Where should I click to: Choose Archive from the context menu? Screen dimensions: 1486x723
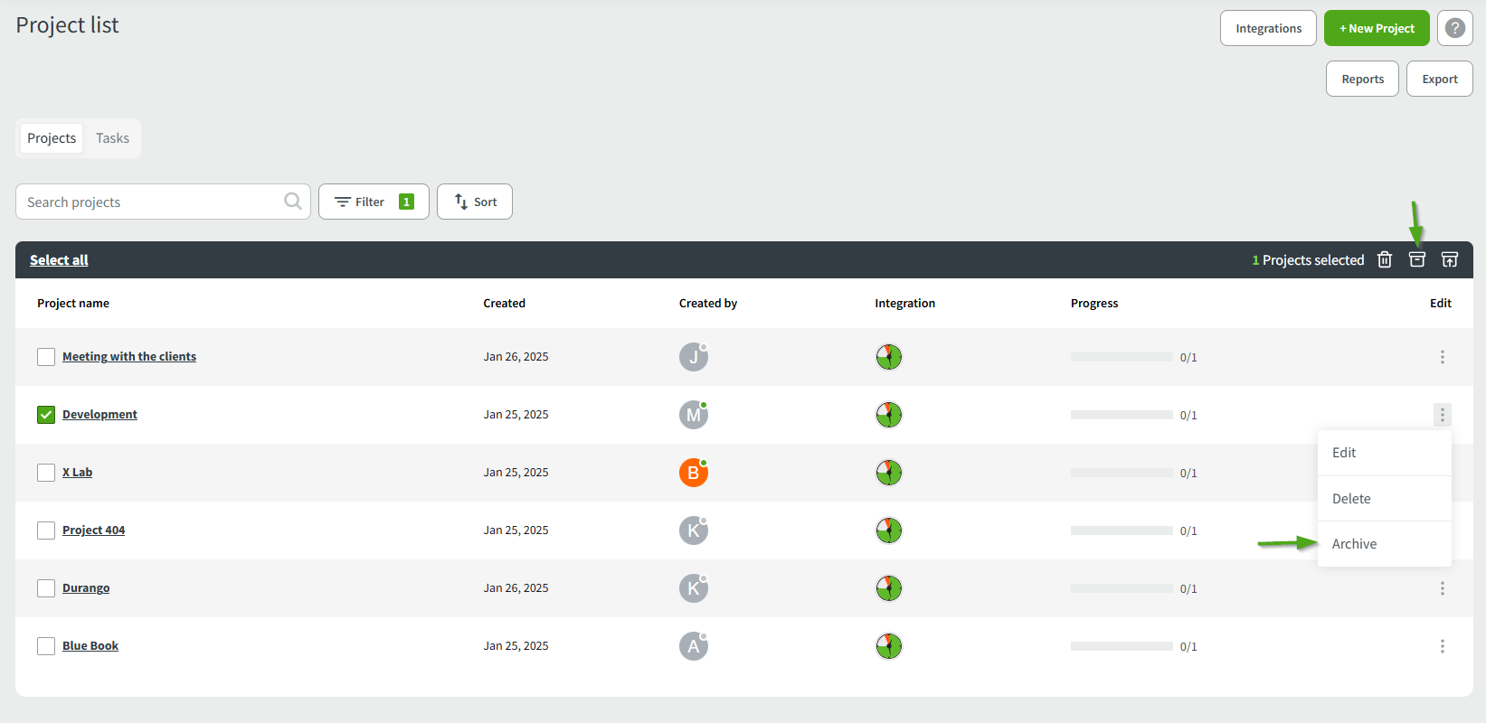click(x=1354, y=544)
